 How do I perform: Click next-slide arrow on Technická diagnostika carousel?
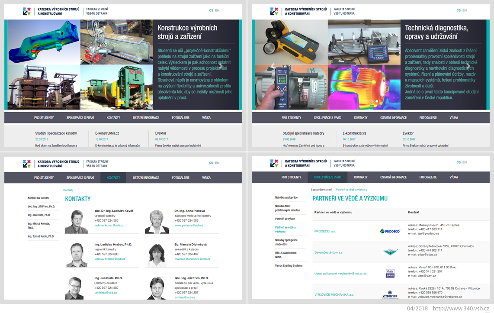click(468, 66)
